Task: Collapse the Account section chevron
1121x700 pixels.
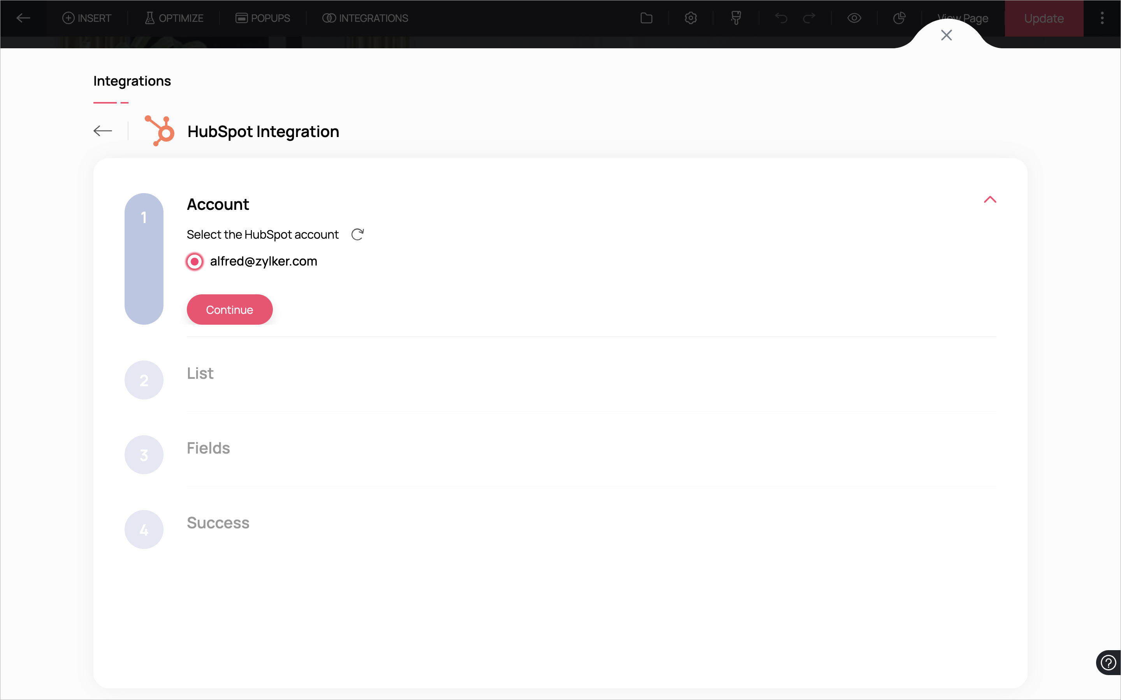Action: click(x=989, y=200)
